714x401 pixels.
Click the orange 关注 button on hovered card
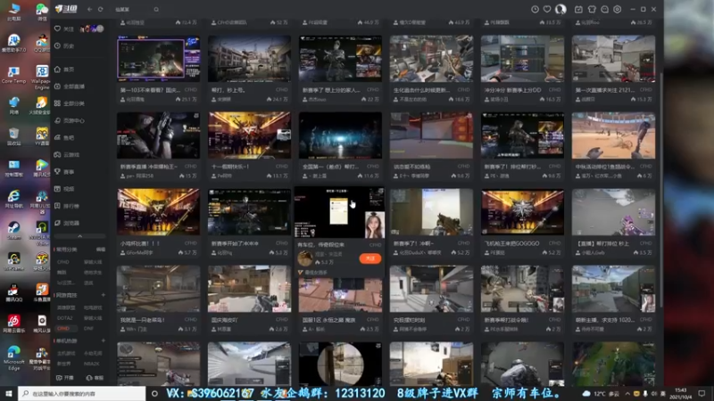coord(369,258)
